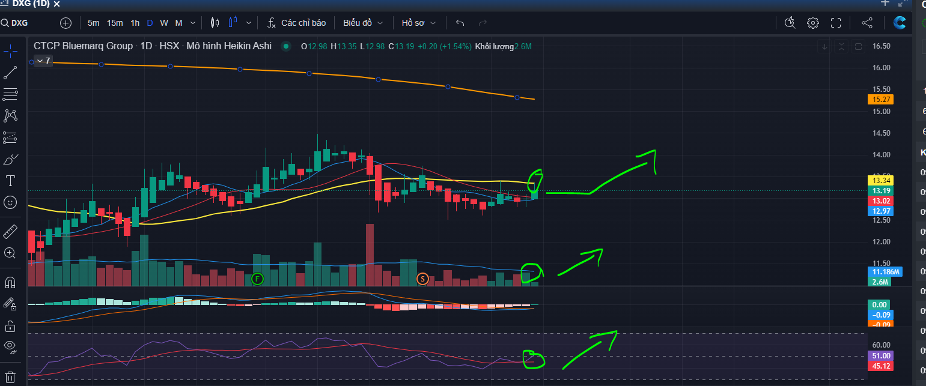Select the M monthly timeframe
The width and height of the screenshot is (926, 386).
pyautogui.click(x=178, y=23)
